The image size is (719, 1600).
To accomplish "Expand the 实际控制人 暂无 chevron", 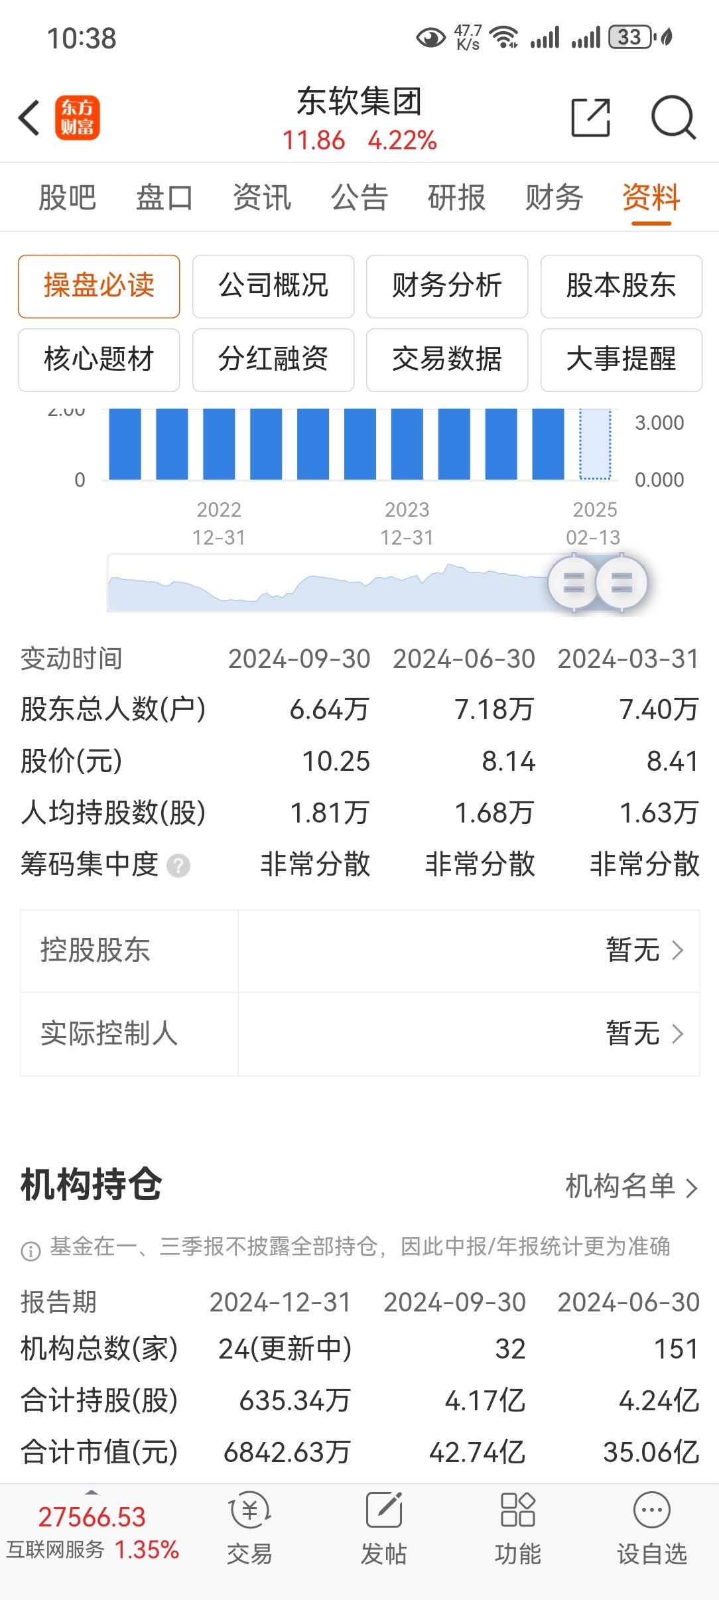I will (x=678, y=1033).
